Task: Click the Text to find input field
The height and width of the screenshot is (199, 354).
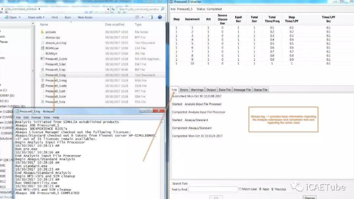Action: pos(213,189)
